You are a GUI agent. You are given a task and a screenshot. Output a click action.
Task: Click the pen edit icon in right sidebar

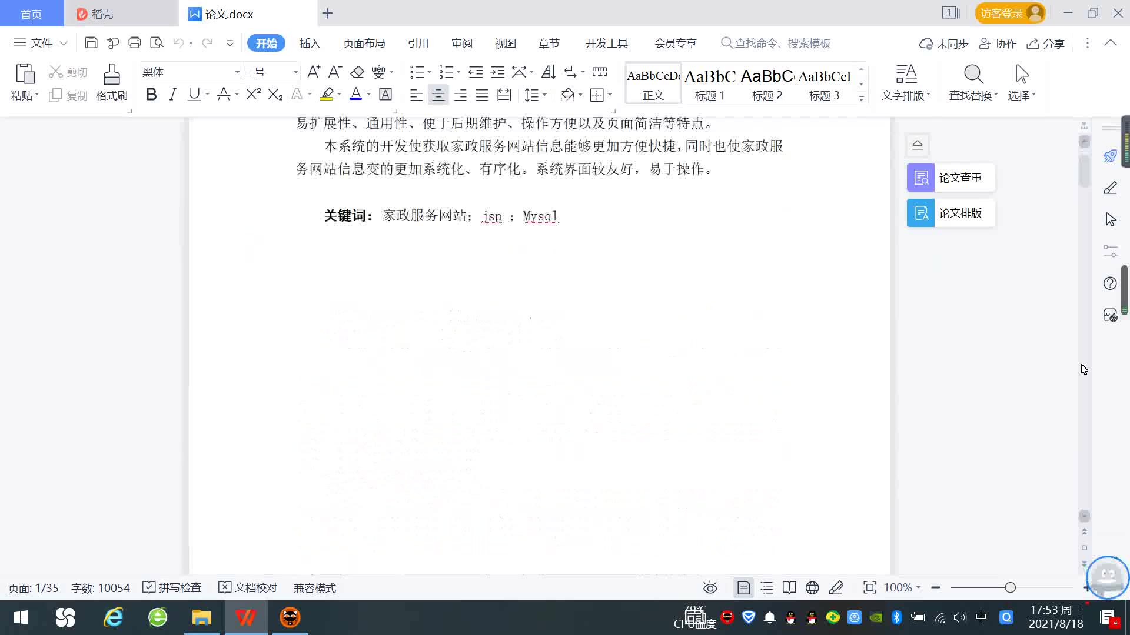click(x=1110, y=188)
